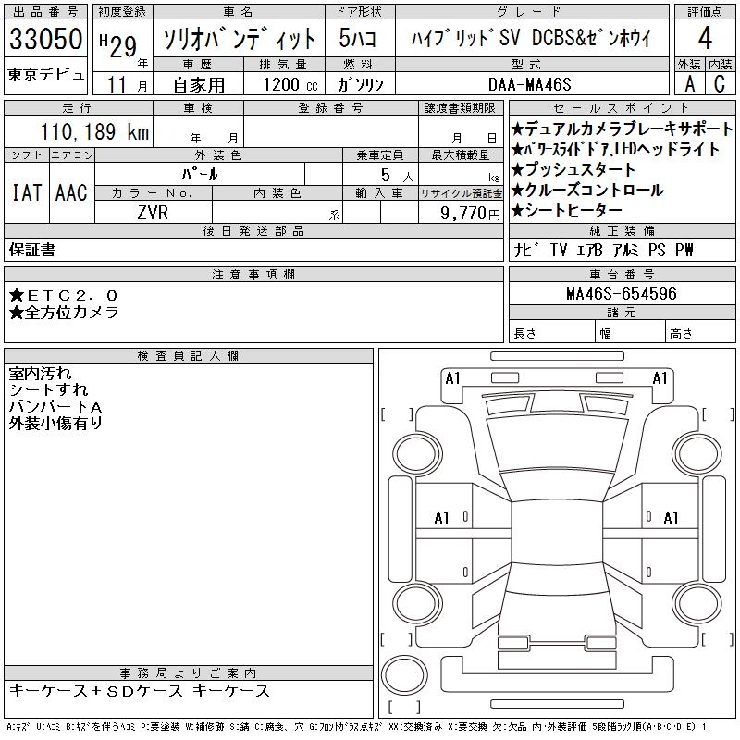Click the セールスポイント section header

click(x=622, y=108)
